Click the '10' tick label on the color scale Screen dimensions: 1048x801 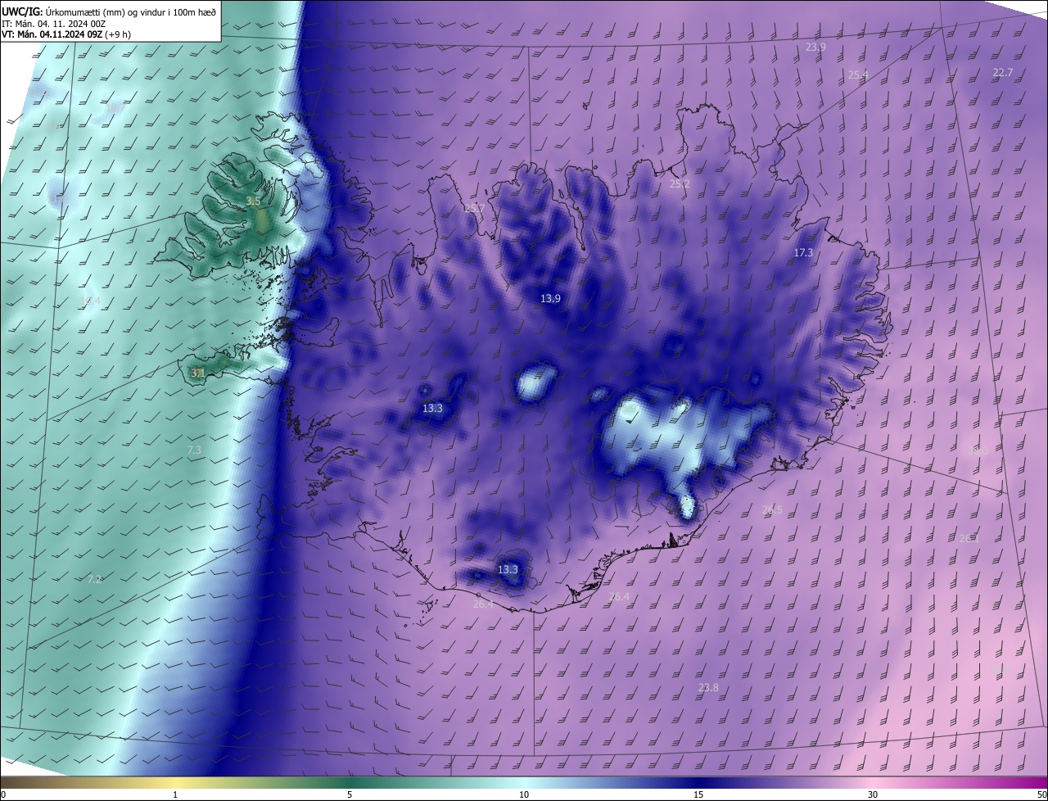524,795
